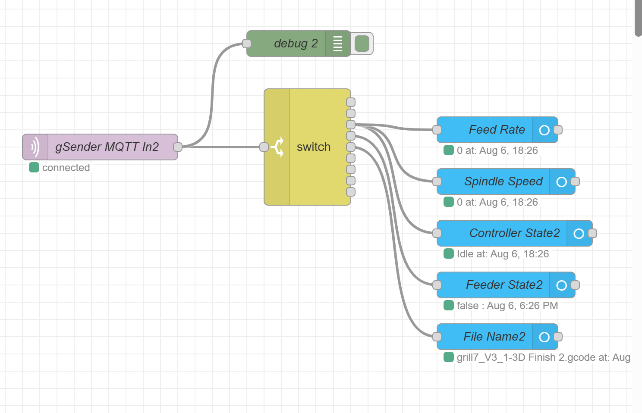Click the MQTT icon on gSender MQTT In2
642x413 pixels.
click(x=35, y=147)
